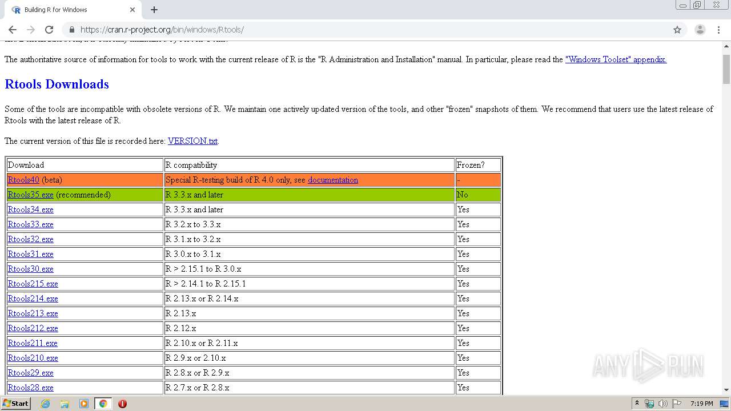Click the scrollbar up arrow
Image resolution: width=731 pixels, height=411 pixels.
click(x=726, y=45)
